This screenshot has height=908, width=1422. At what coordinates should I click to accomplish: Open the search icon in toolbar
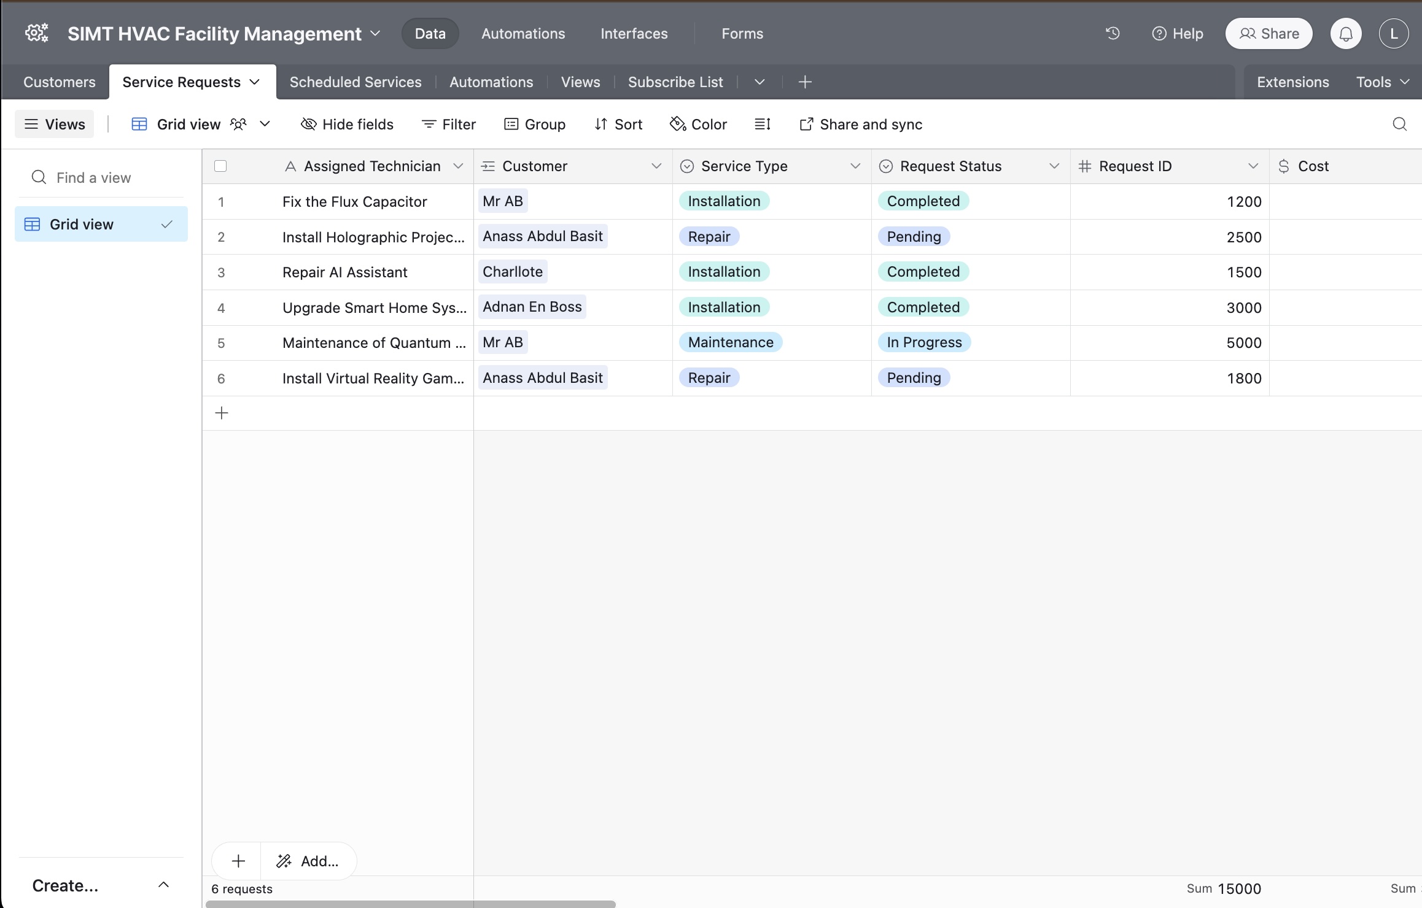(x=1399, y=124)
